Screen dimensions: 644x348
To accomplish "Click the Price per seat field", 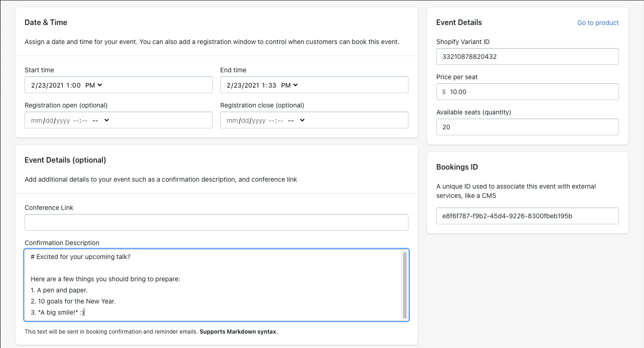I will tap(527, 92).
